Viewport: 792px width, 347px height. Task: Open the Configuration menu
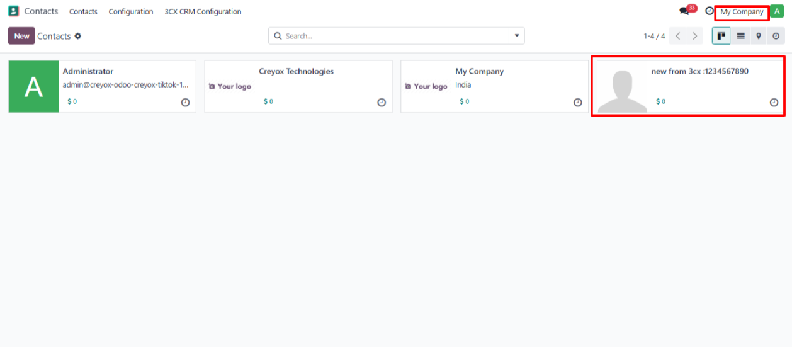click(131, 11)
